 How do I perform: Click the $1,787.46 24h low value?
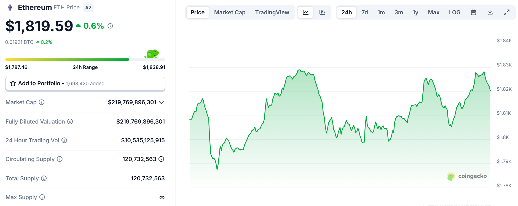(16, 67)
